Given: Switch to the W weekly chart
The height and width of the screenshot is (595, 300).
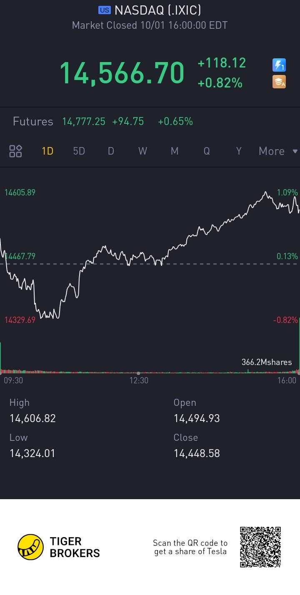Looking at the screenshot, I should [x=142, y=151].
